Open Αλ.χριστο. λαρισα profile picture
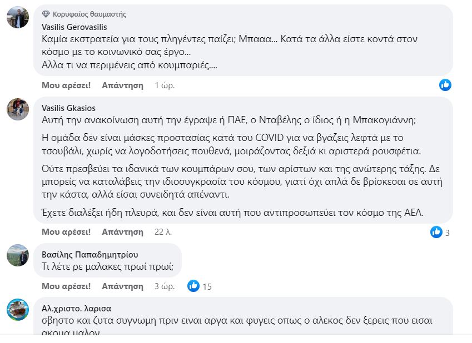 point(18,309)
